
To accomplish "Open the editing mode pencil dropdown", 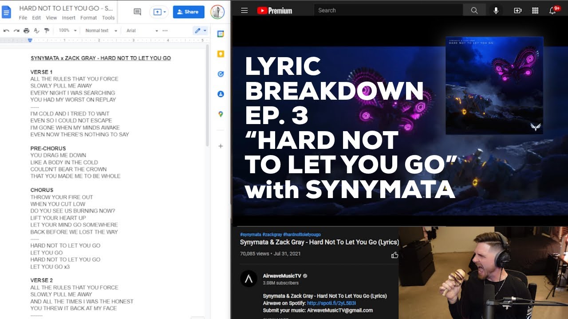I will pos(201,31).
